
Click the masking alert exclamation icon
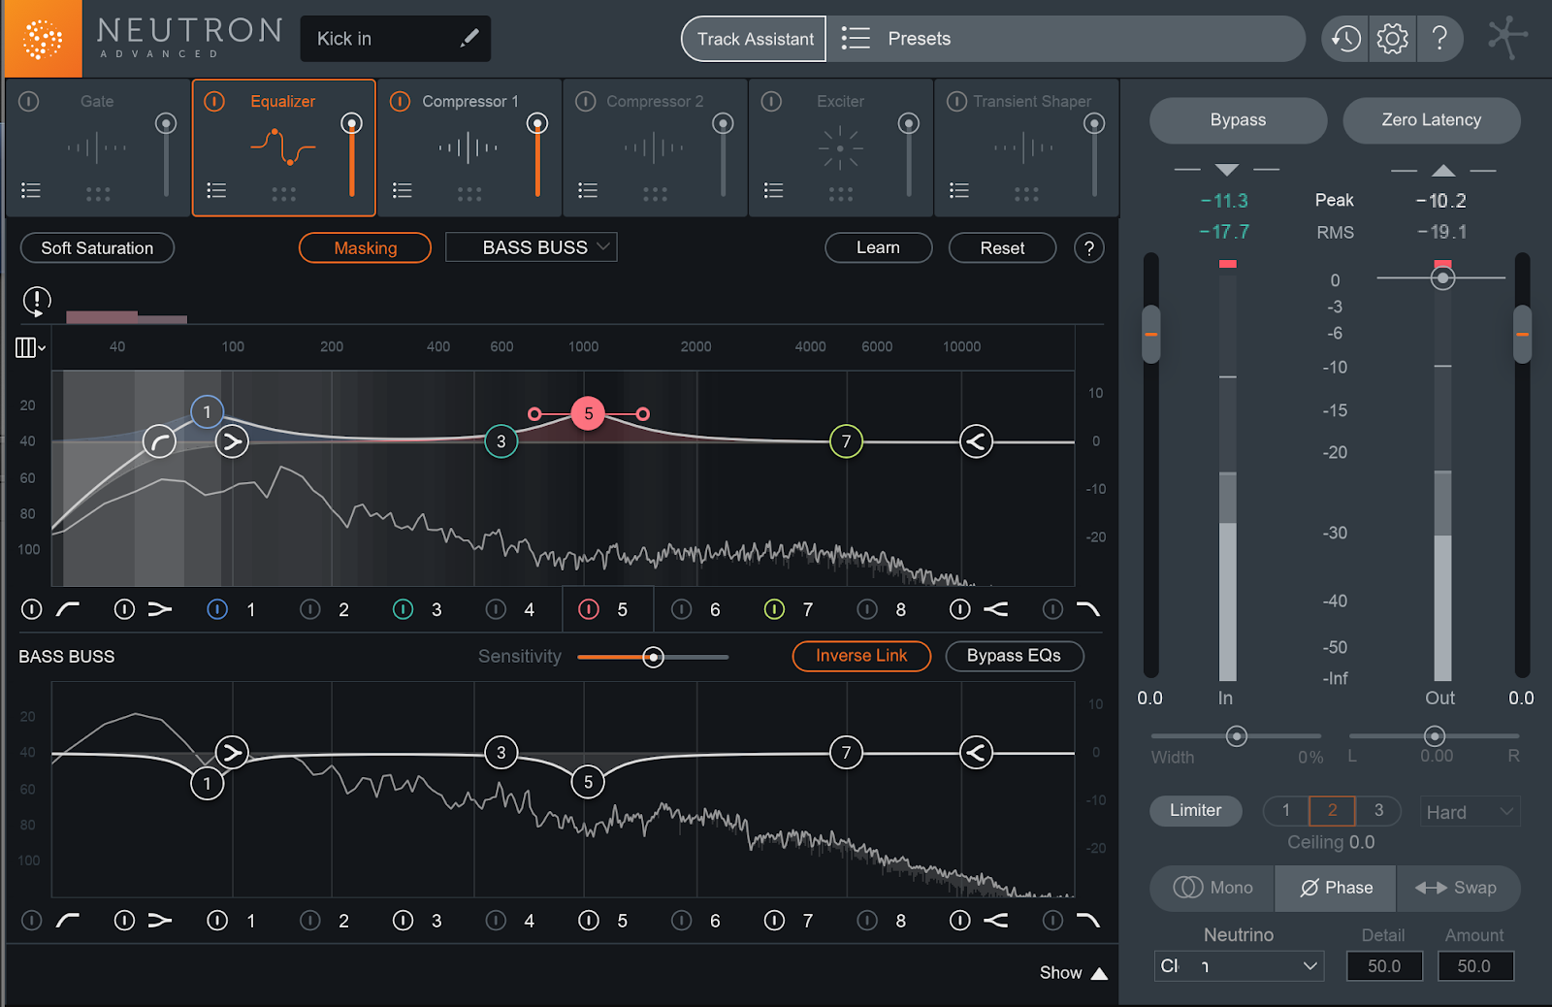point(37,301)
